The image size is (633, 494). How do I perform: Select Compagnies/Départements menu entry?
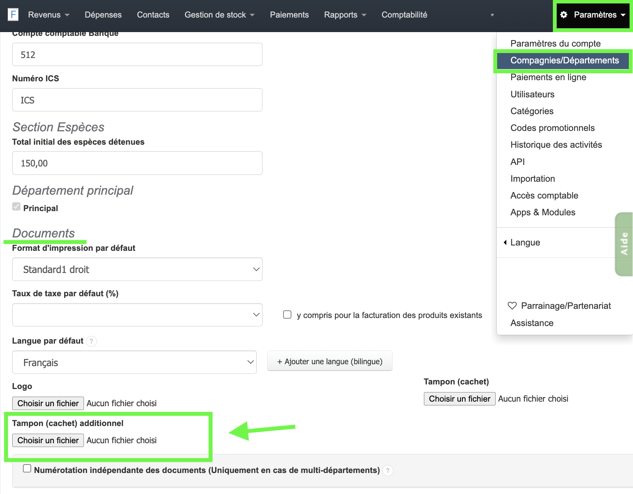(564, 60)
